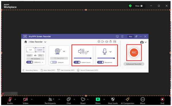Screen dimensions: 172x106
Task: Toggle the DISPLAY1 screen recording switch
Action: point(30,62)
